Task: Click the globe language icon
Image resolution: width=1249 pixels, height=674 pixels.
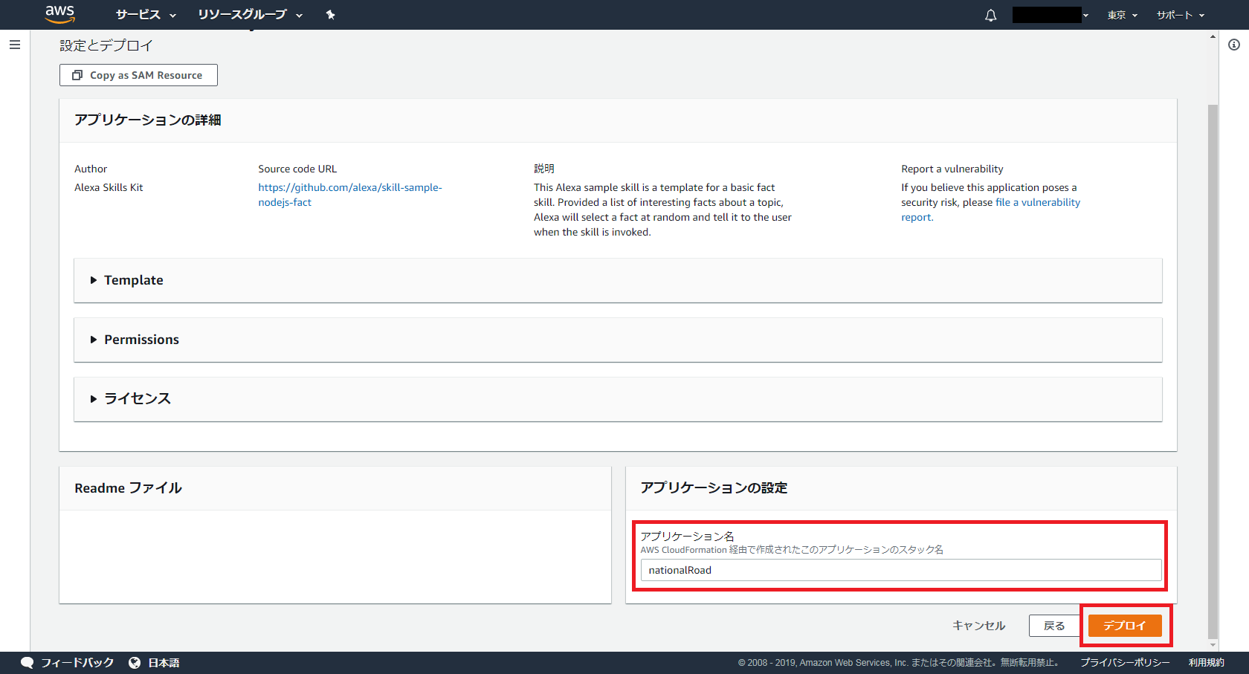Action: [x=135, y=662]
